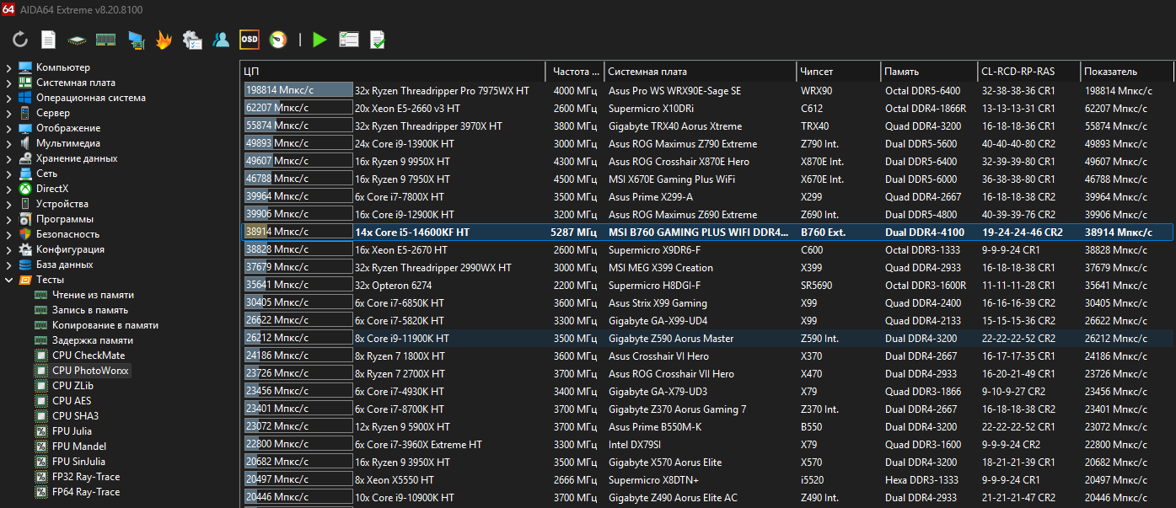Select DirectX in the sidebar tree
This screenshot has height=508, width=1176.
52,189
